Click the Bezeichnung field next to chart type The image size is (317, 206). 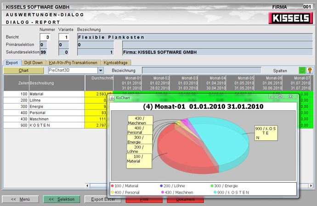click(201, 70)
